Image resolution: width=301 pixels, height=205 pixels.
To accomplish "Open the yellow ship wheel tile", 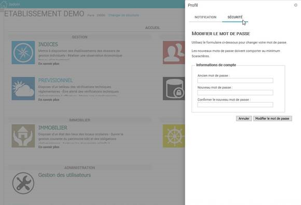I will click(174, 136).
